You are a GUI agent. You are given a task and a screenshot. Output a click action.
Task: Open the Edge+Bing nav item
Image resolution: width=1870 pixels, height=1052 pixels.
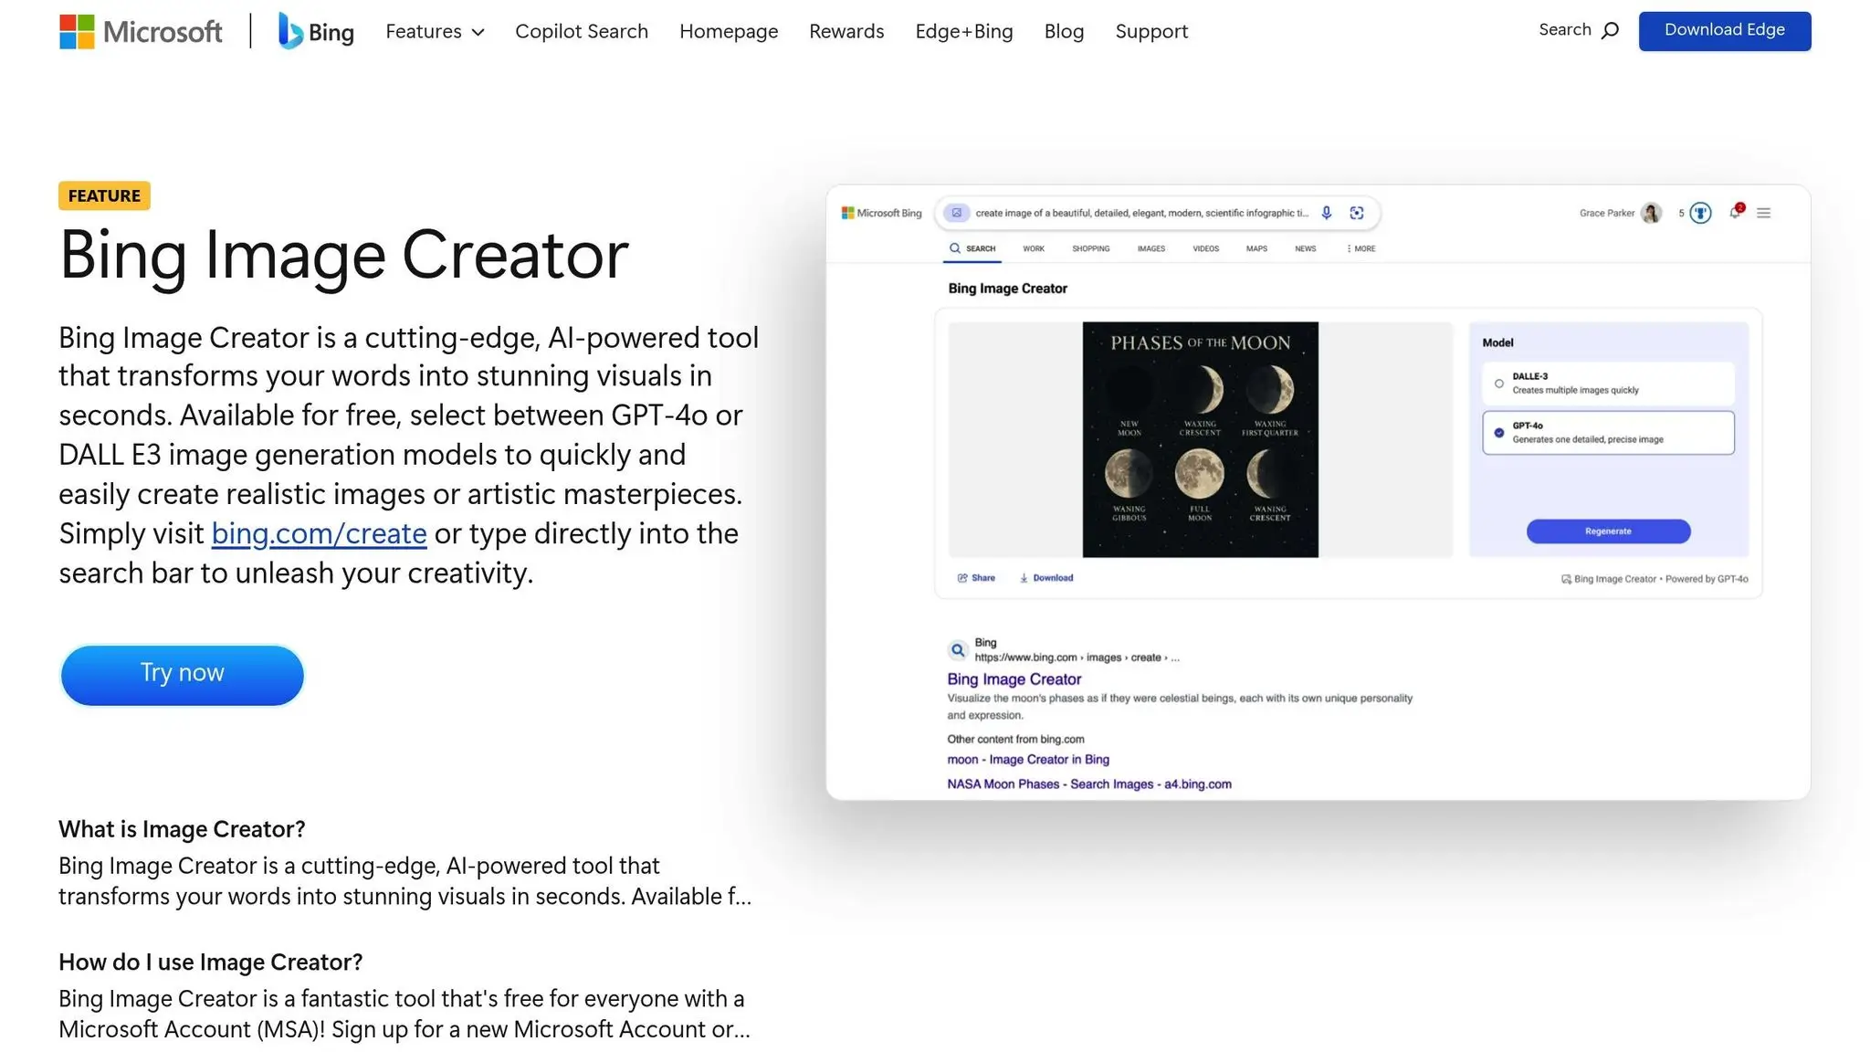pos(964,31)
